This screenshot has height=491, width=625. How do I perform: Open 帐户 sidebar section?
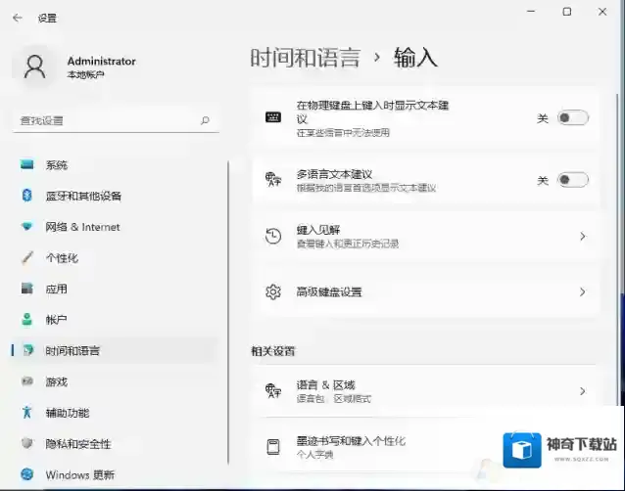56,320
